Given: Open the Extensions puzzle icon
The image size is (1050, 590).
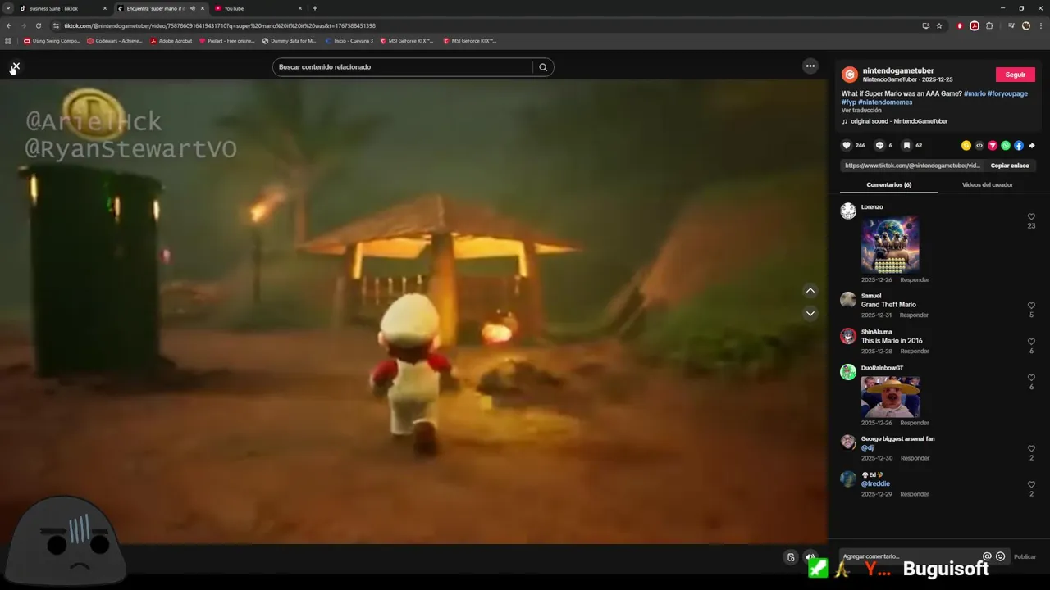Looking at the screenshot, I should pyautogui.click(x=989, y=25).
